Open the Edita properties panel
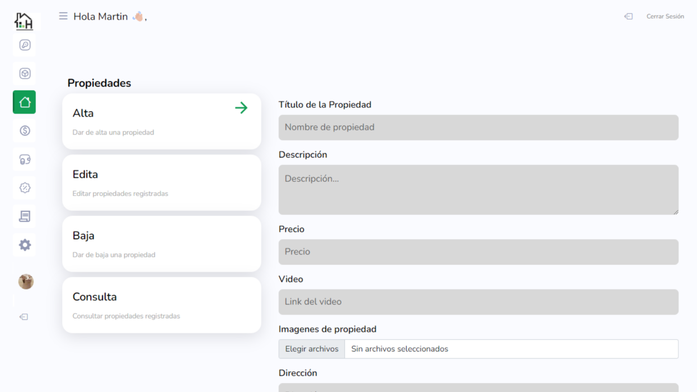This screenshot has width=697, height=392. pos(162,182)
